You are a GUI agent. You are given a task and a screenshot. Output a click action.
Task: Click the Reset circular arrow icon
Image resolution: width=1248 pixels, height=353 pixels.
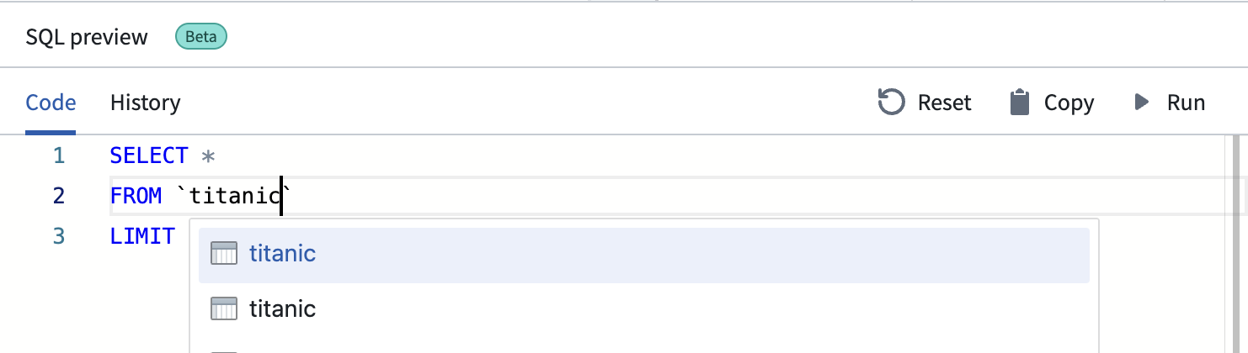891,103
